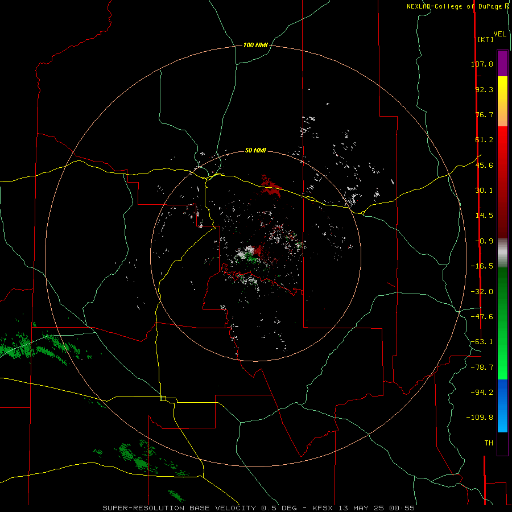Screen dimensions: 512x512
Task: Click the 30.1 scale value
Action: coord(484,191)
